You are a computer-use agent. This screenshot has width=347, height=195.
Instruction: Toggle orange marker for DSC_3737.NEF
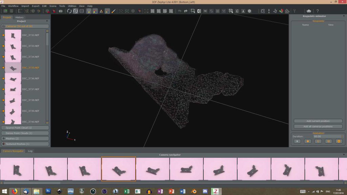click(3, 89)
